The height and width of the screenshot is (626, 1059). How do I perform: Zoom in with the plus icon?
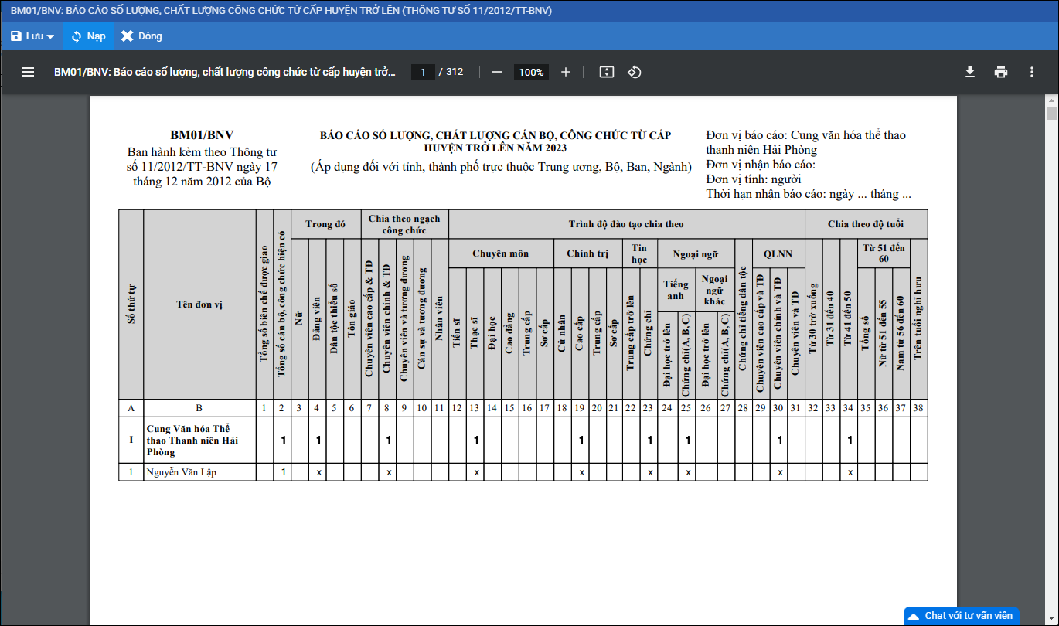pos(566,72)
